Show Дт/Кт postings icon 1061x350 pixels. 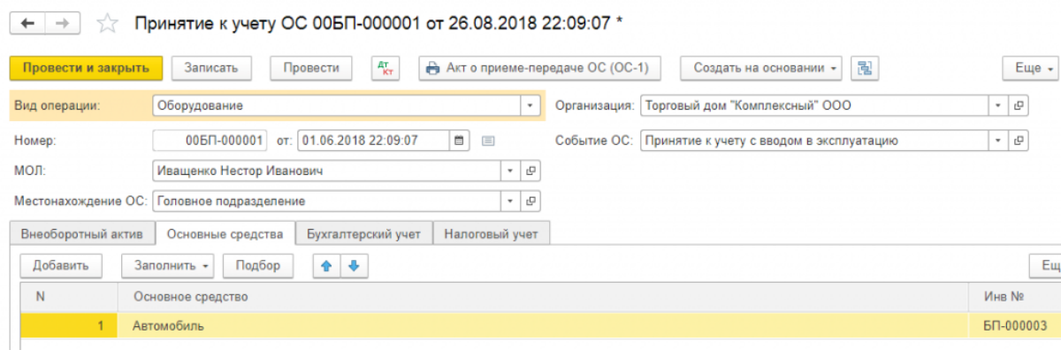click(385, 68)
